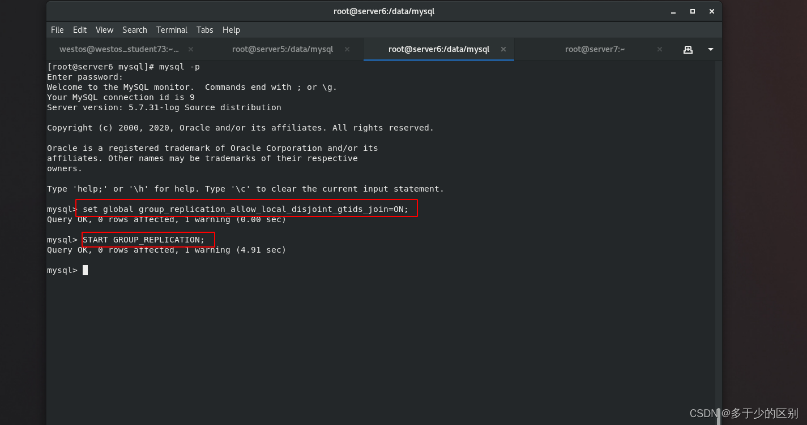Close the terminal window

point(712,11)
